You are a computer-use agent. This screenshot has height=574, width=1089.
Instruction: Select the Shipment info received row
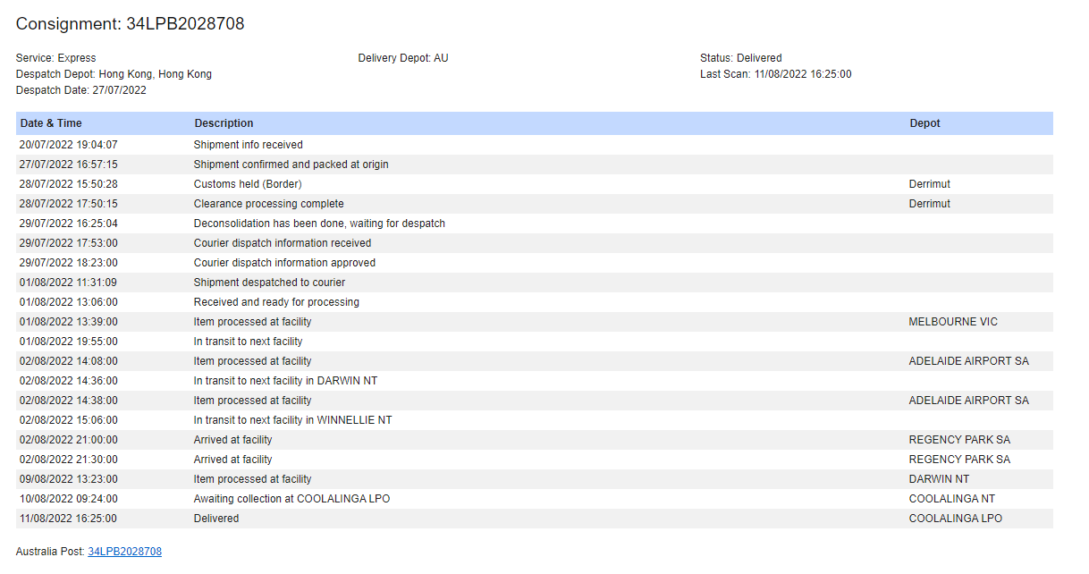coord(248,145)
